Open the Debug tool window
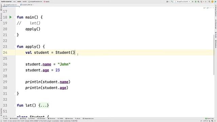 point(23,119)
